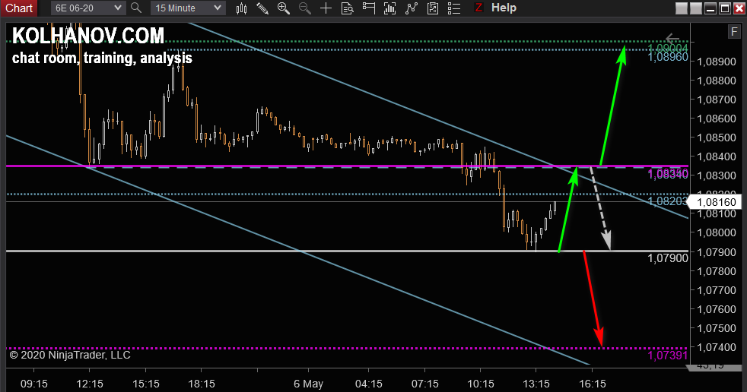Close the chart window
747x392 pixels.
click(x=739, y=8)
